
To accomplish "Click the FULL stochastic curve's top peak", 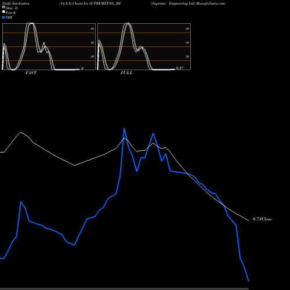I will pyautogui.click(x=127, y=23).
